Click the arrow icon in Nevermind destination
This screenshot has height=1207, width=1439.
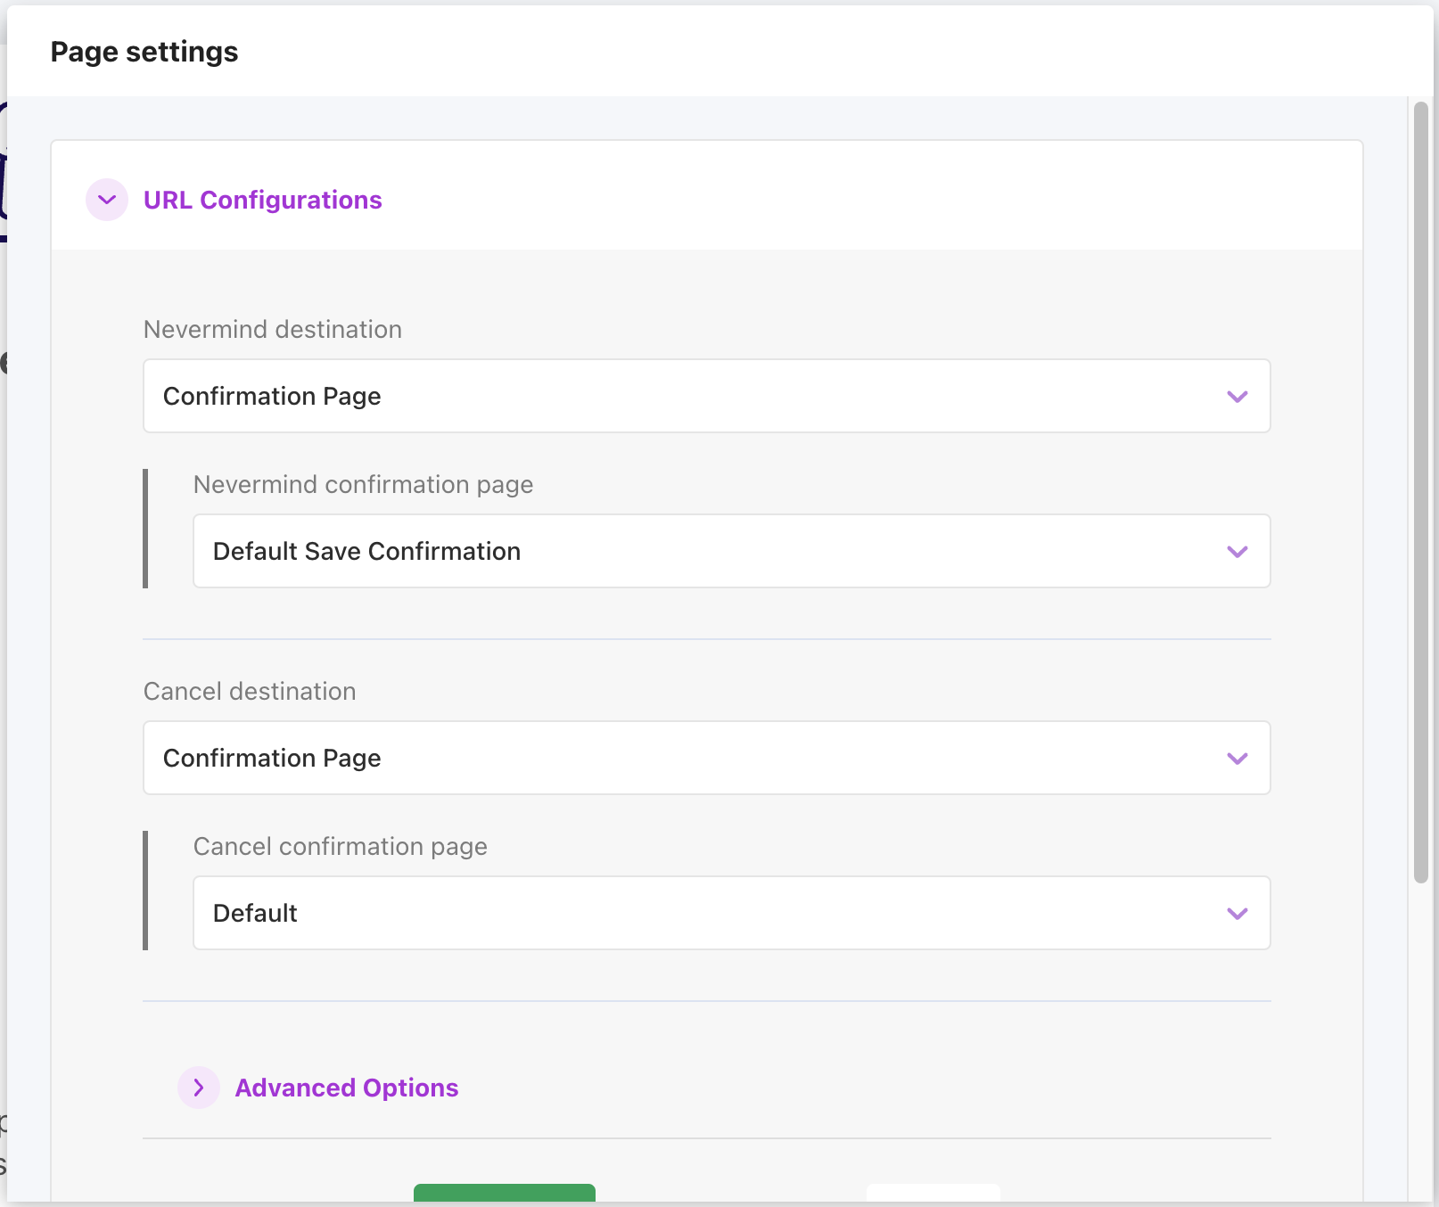coord(1237,397)
